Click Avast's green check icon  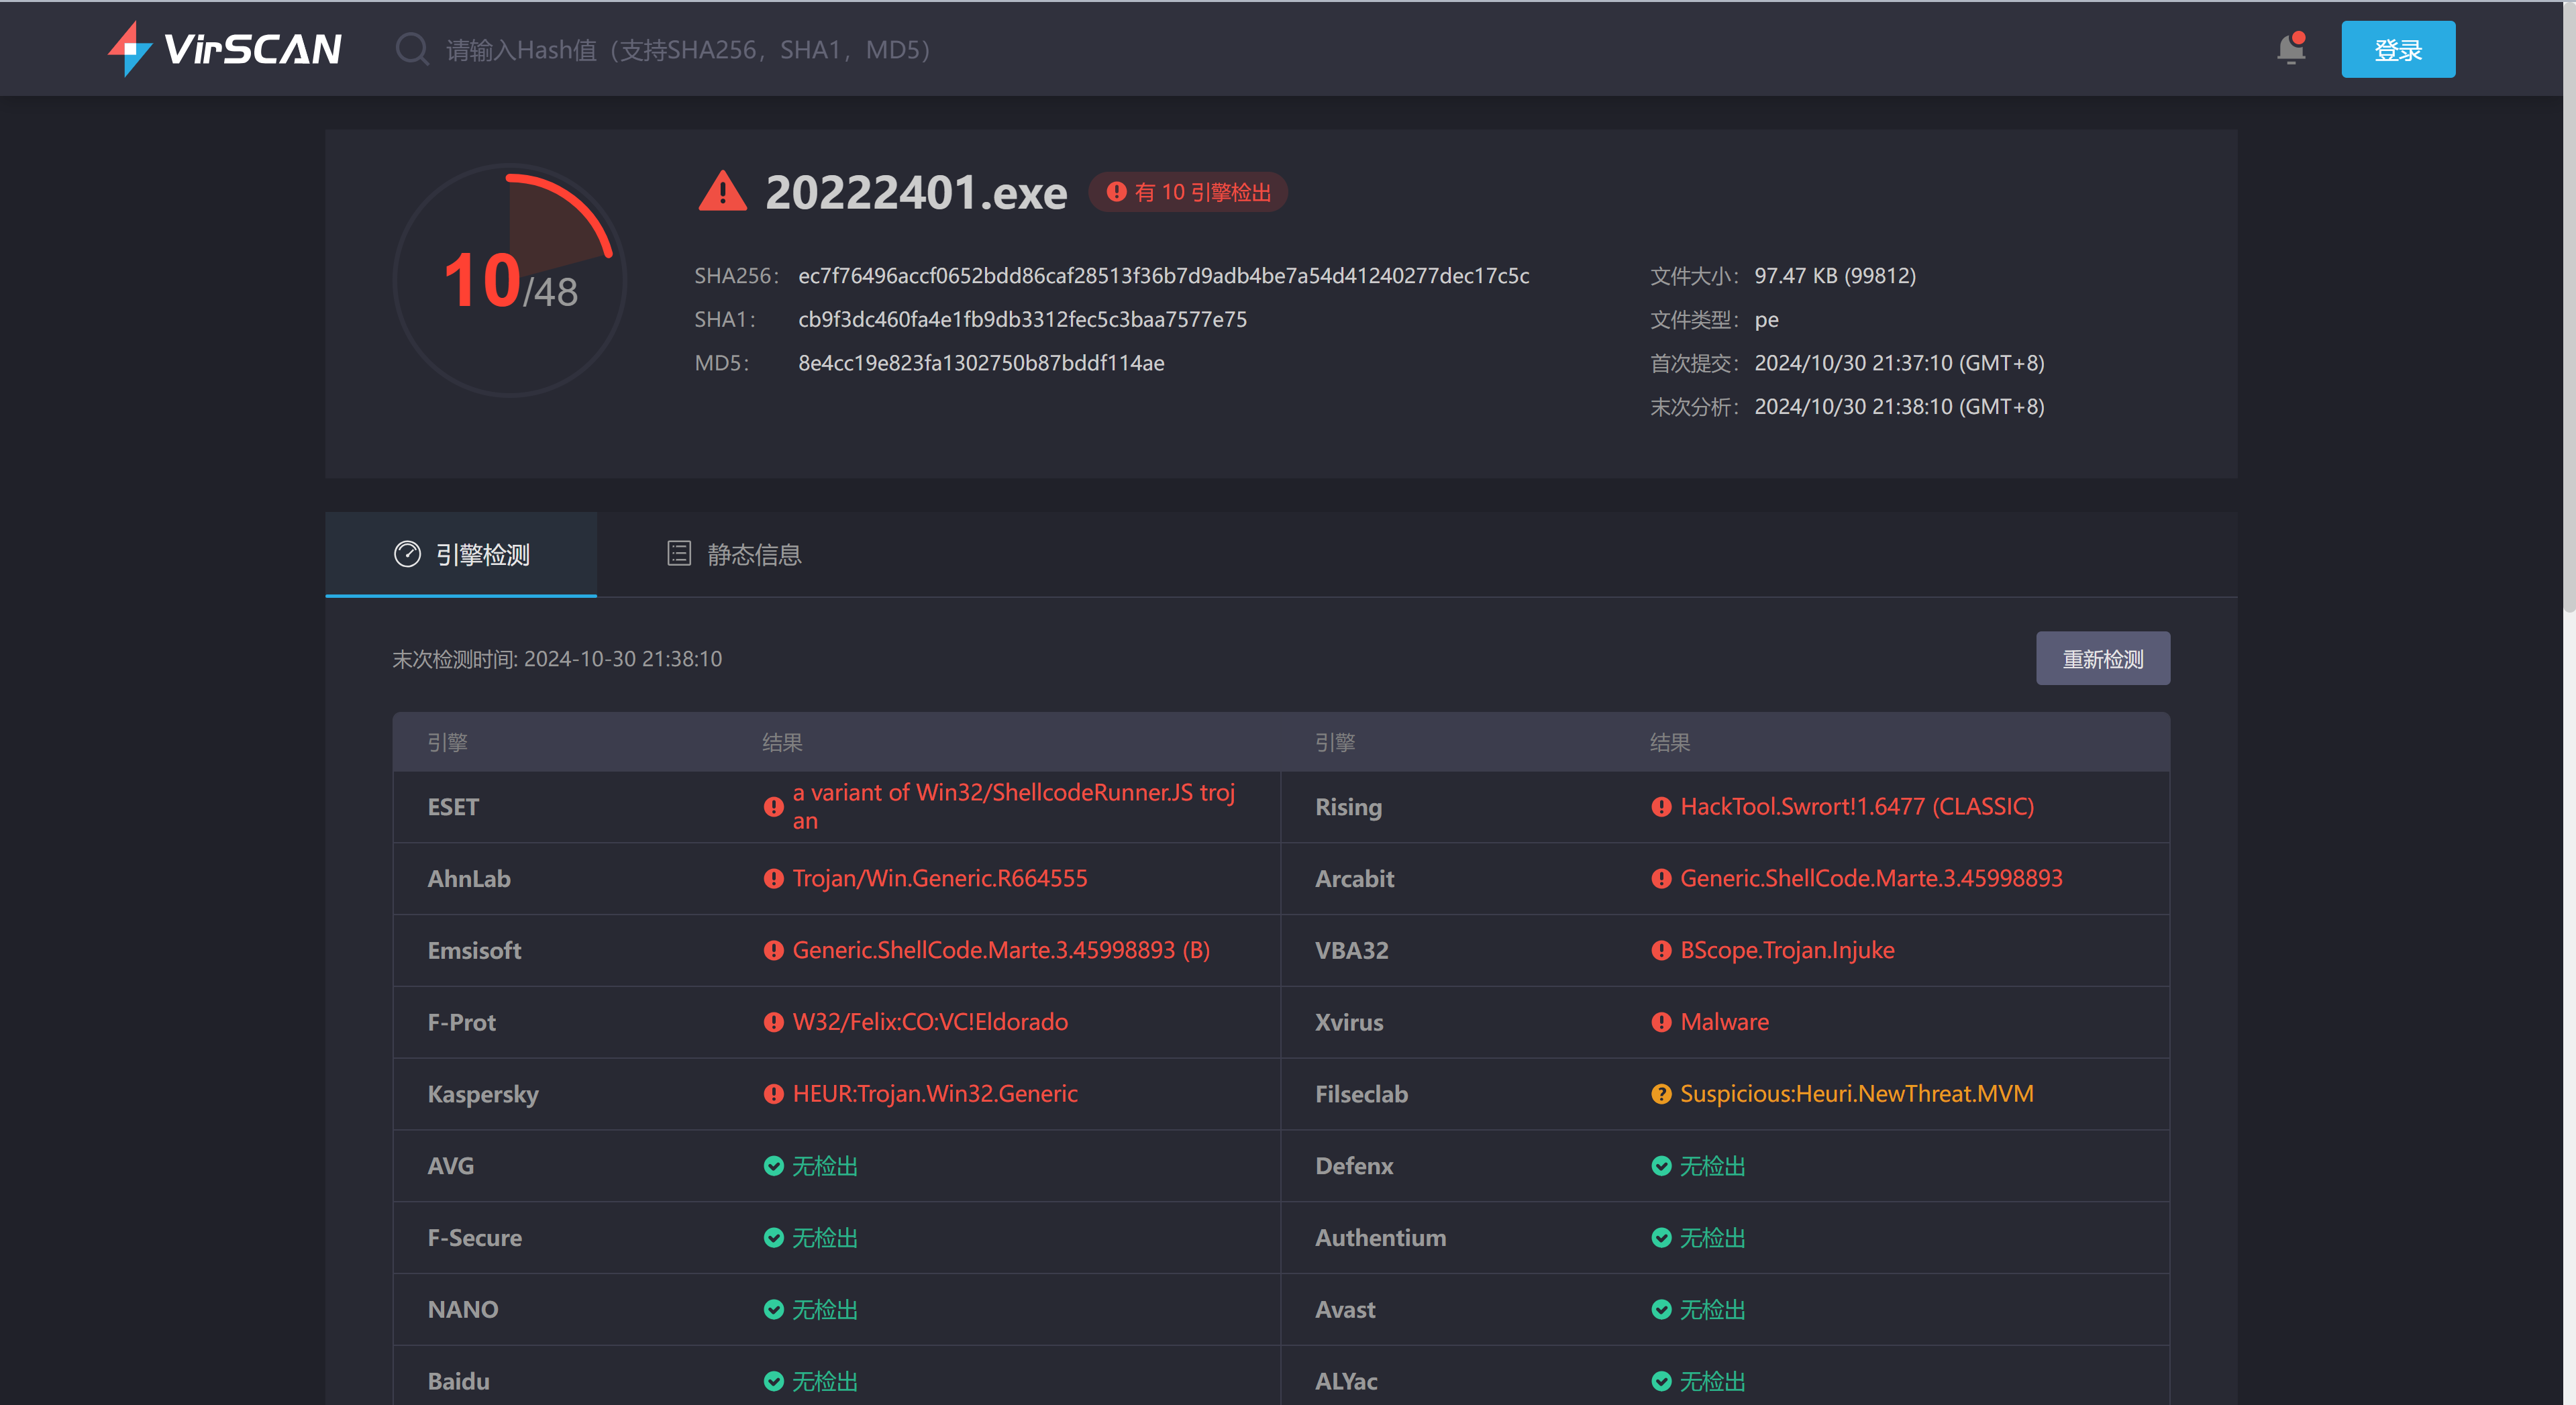click(x=1661, y=1310)
